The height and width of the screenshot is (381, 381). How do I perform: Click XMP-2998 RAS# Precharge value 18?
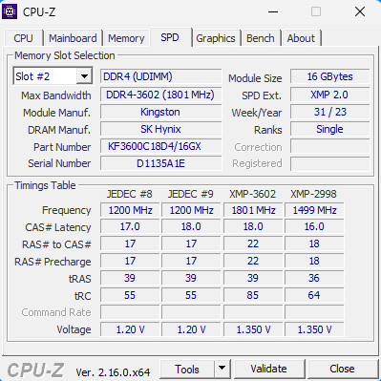[314, 262]
